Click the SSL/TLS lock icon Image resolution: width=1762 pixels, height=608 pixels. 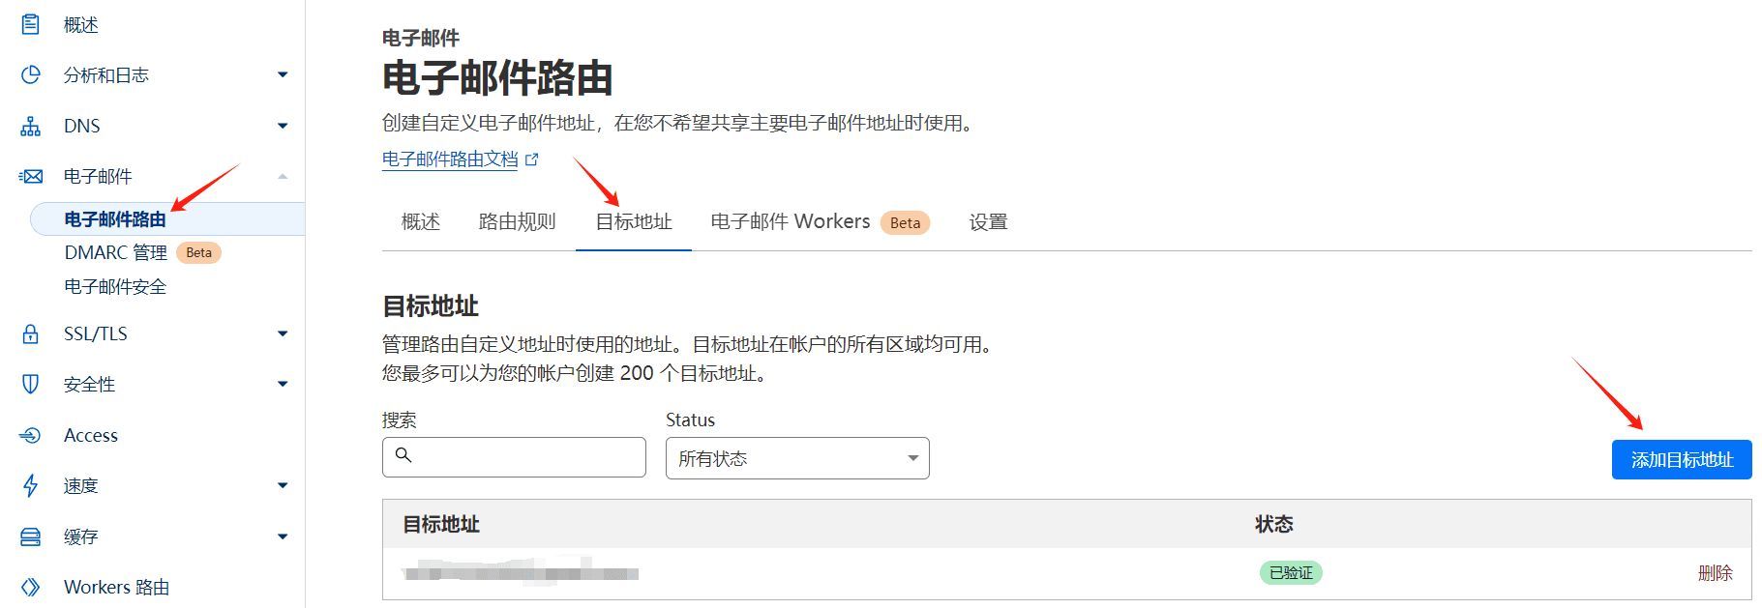pos(31,333)
